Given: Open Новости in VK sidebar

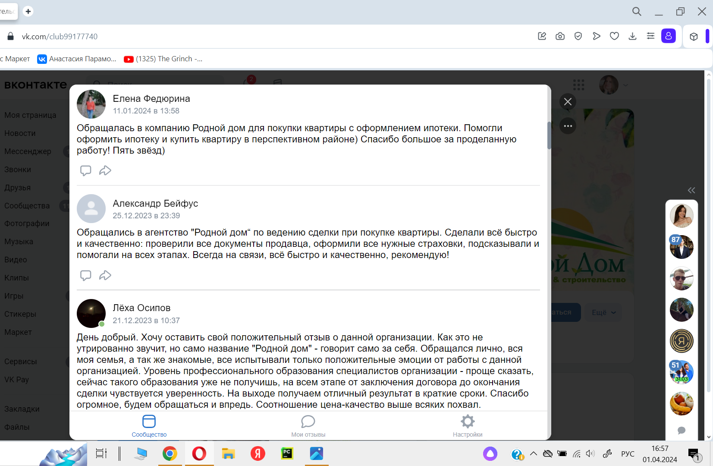Looking at the screenshot, I should click(x=20, y=133).
